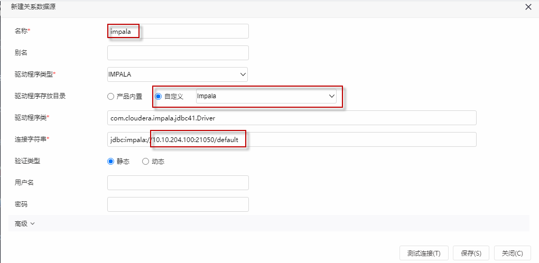Focus the 名称 field containing impala
This screenshot has width=539, height=263.
(178, 31)
